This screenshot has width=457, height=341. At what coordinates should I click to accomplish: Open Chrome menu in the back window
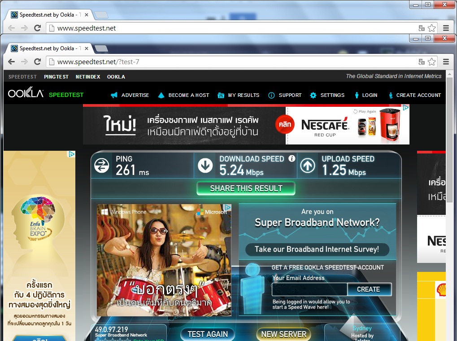446,28
